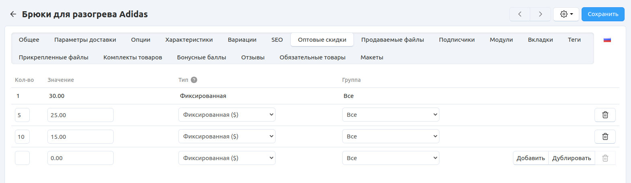Viewport: 631px width, 183px height.
Task: Click the value field containing 25.00
Action: 80,115
